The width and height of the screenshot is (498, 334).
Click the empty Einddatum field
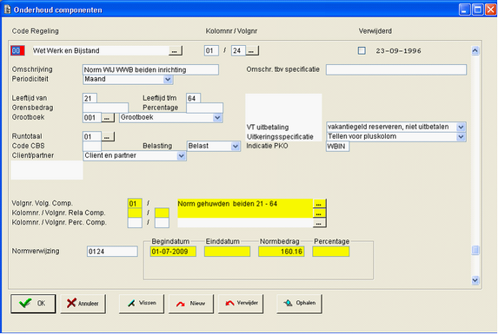coord(227,252)
